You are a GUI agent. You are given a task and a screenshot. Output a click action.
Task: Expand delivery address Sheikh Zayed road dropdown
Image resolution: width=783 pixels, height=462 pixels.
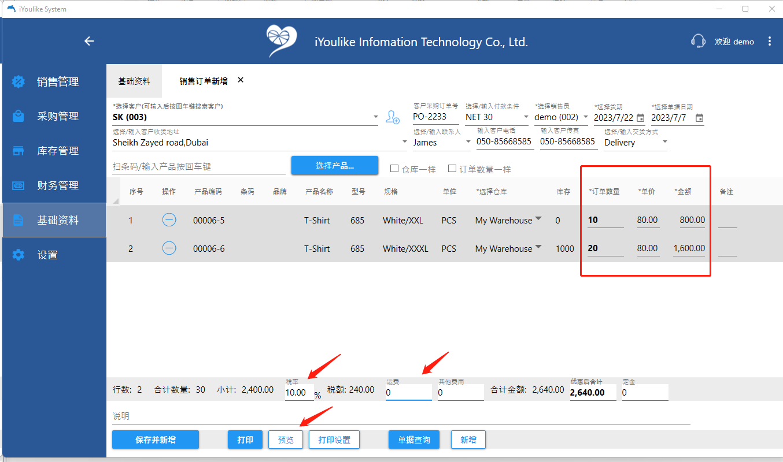click(404, 142)
